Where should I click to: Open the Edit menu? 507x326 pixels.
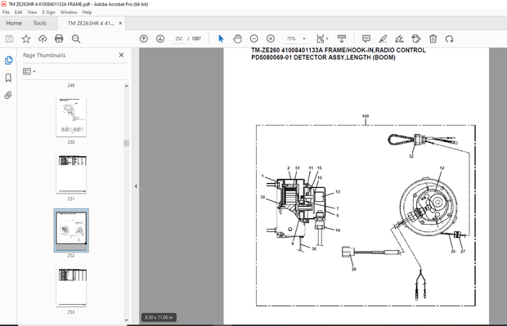click(19, 12)
